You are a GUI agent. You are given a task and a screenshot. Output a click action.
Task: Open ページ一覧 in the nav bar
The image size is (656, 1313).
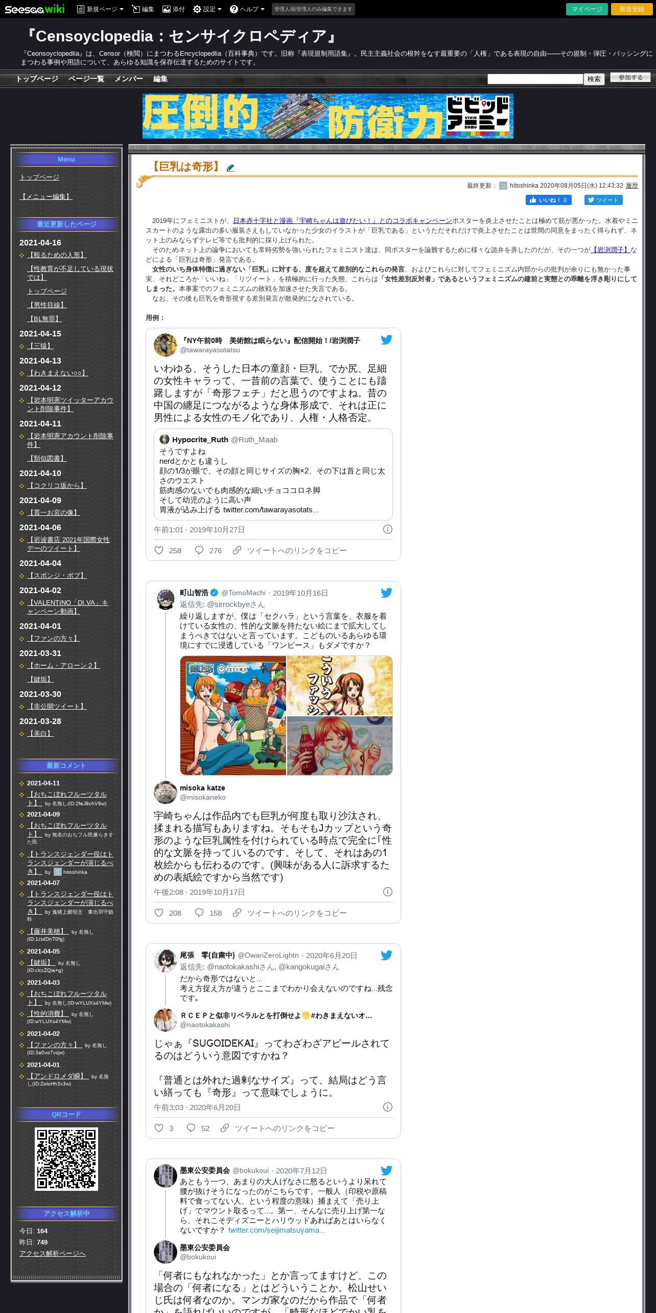(x=86, y=79)
